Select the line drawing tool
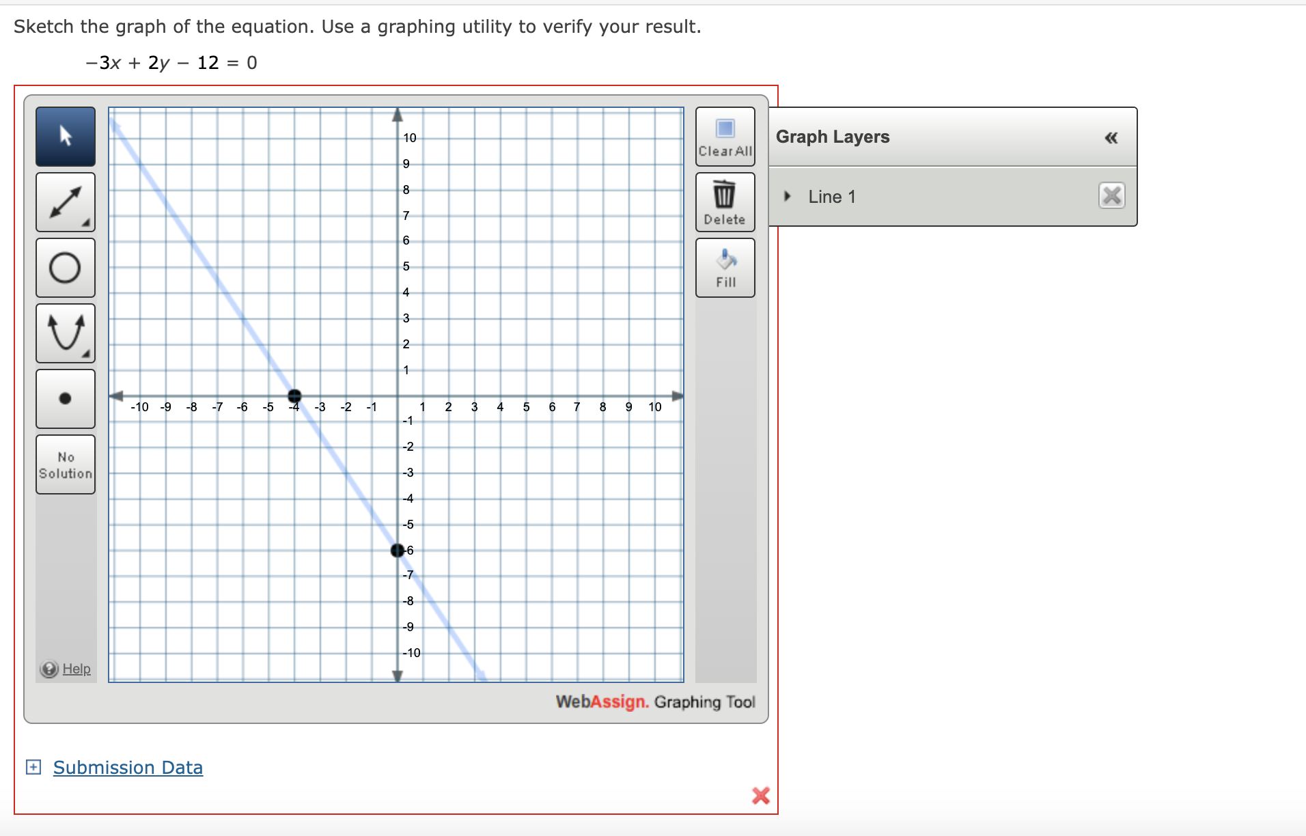1306x836 pixels. click(65, 202)
